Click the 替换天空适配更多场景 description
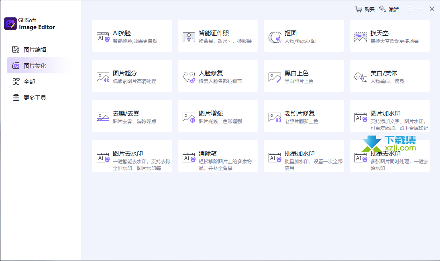 click(395, 41)
